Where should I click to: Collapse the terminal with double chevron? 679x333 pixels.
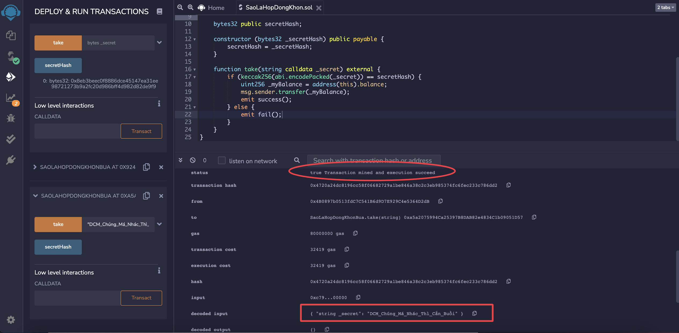coord(180,160)
